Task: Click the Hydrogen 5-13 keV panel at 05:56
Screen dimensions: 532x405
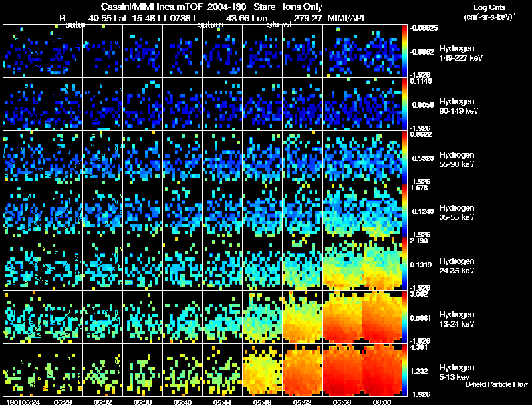Action: (342, 370)
